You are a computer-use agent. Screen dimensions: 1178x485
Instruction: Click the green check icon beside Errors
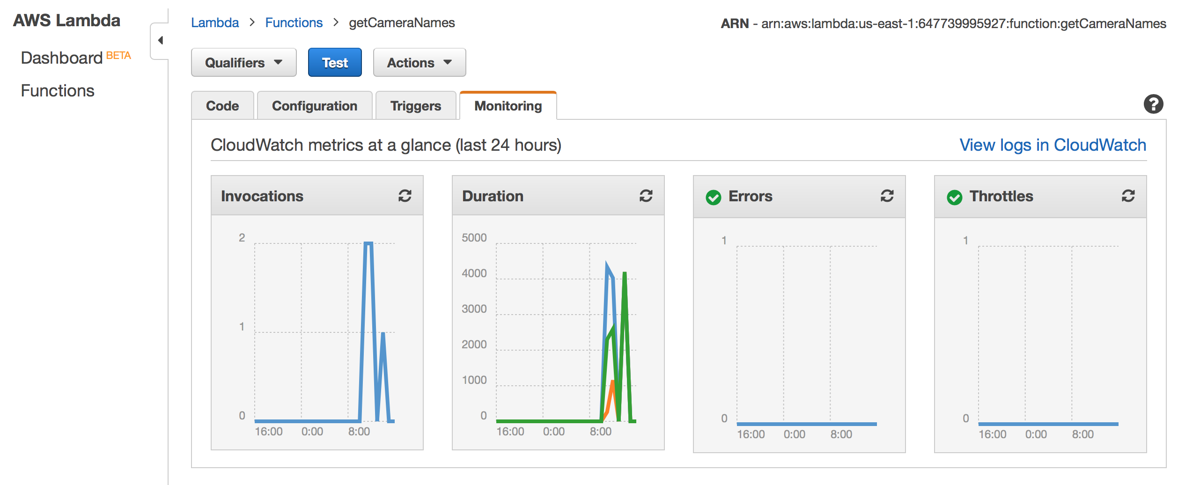714,198
